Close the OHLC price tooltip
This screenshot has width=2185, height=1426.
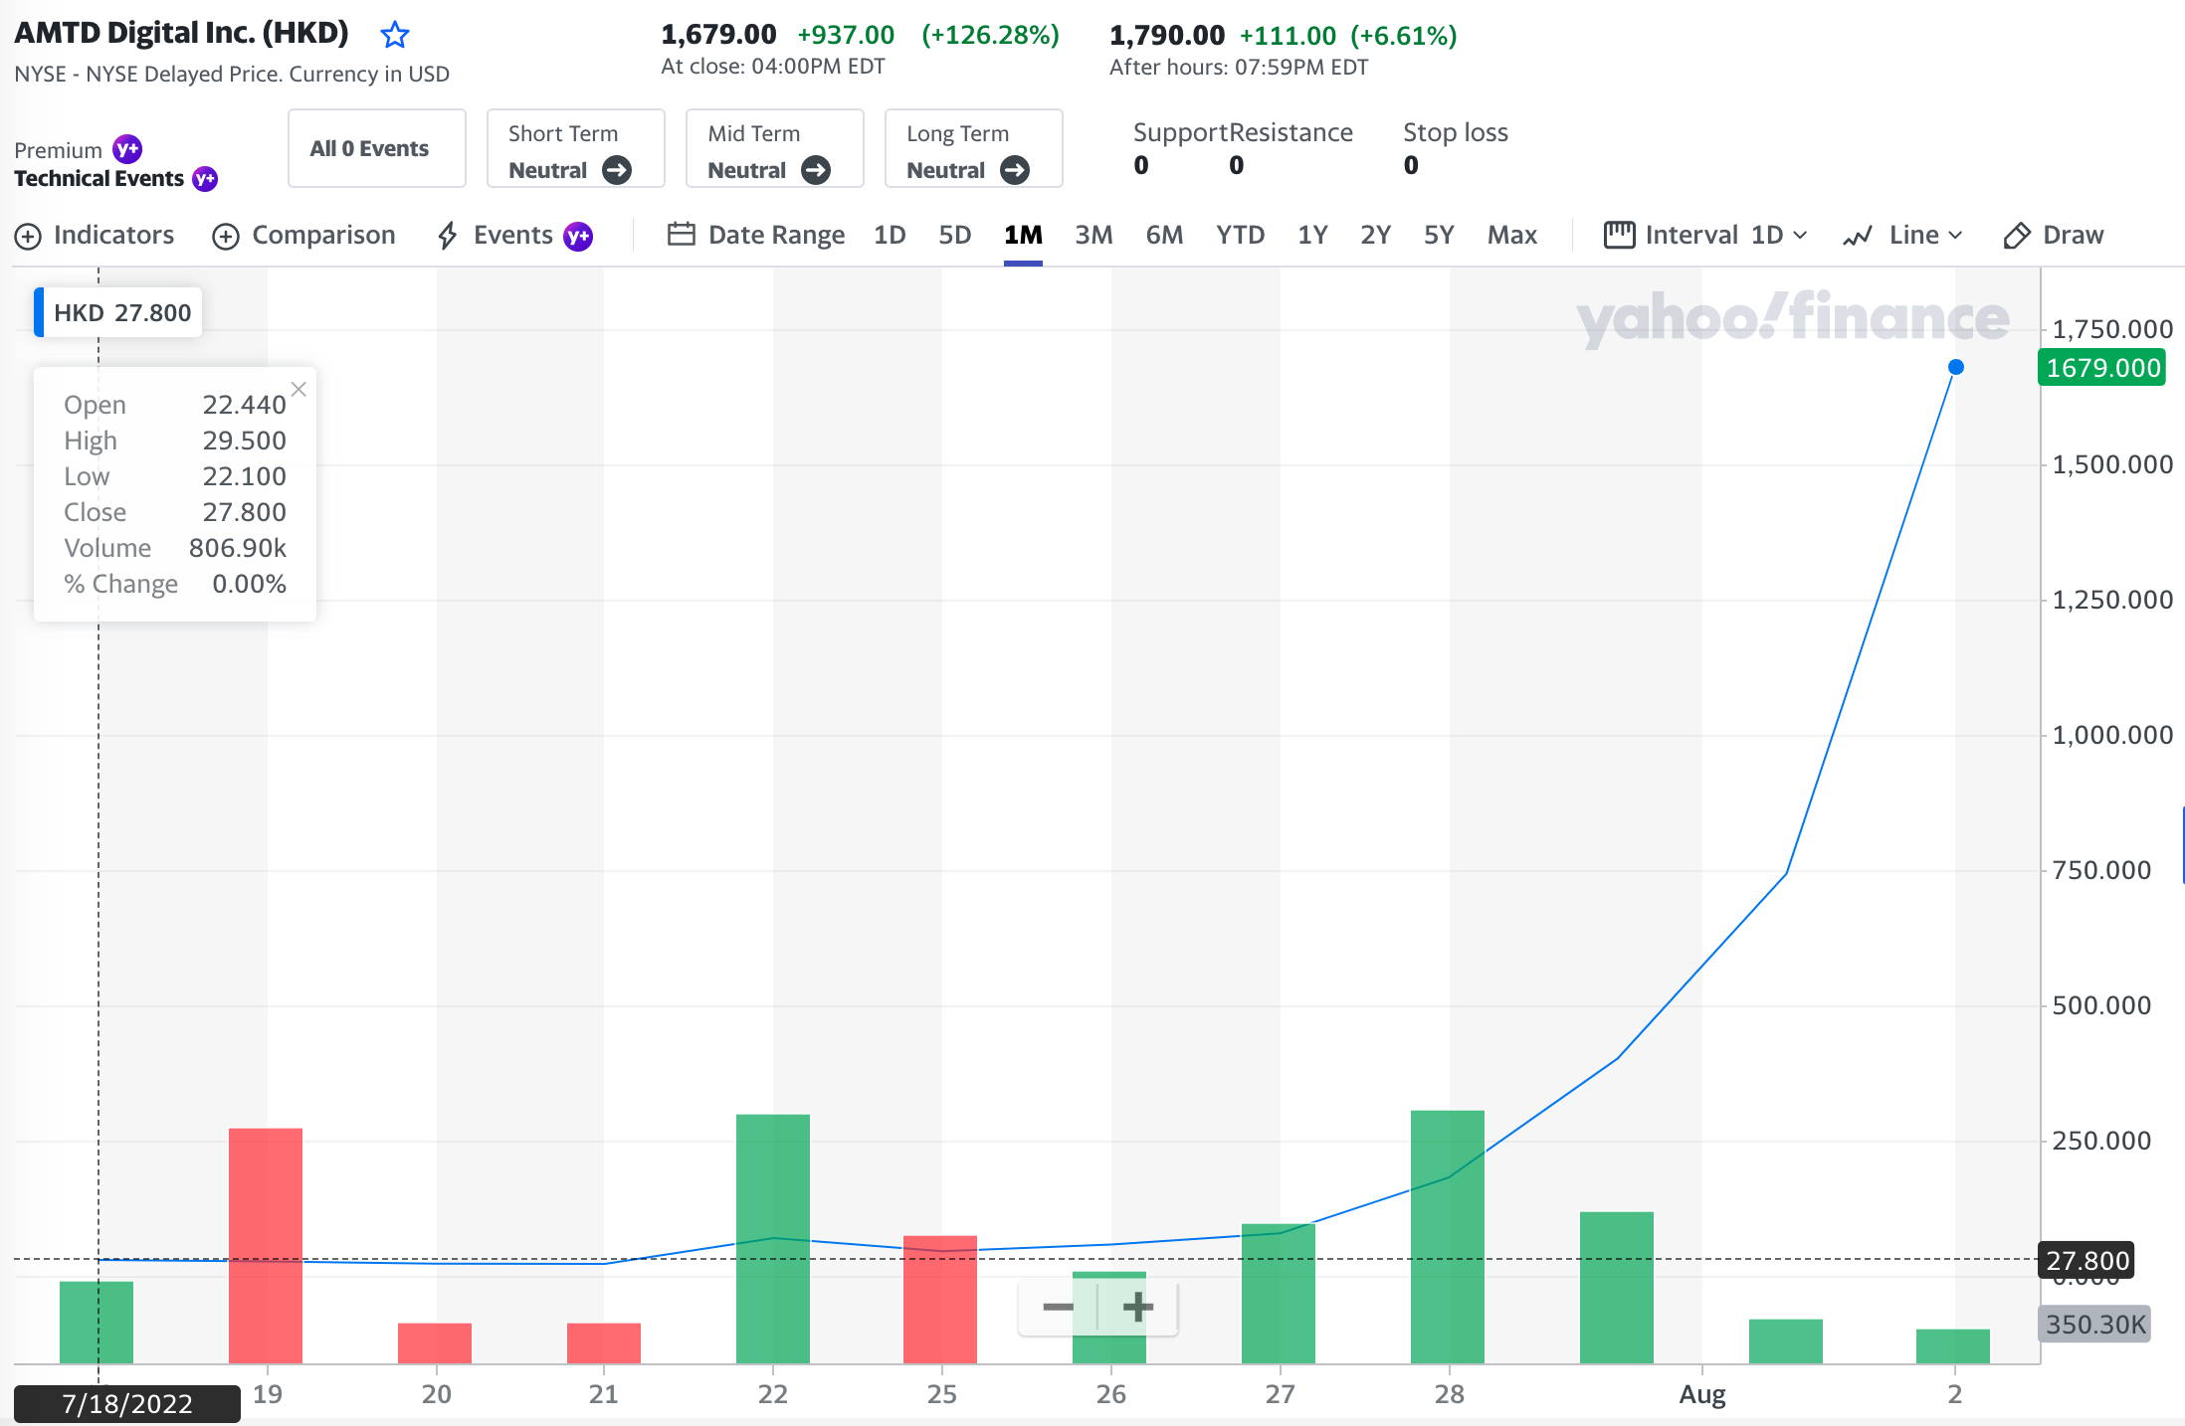[298, 389]
